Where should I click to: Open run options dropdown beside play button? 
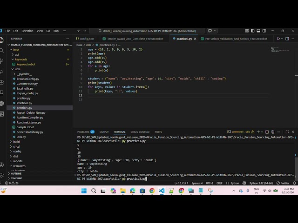(282, 39)
